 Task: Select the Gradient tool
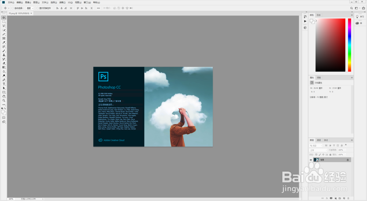pos(4,68)
